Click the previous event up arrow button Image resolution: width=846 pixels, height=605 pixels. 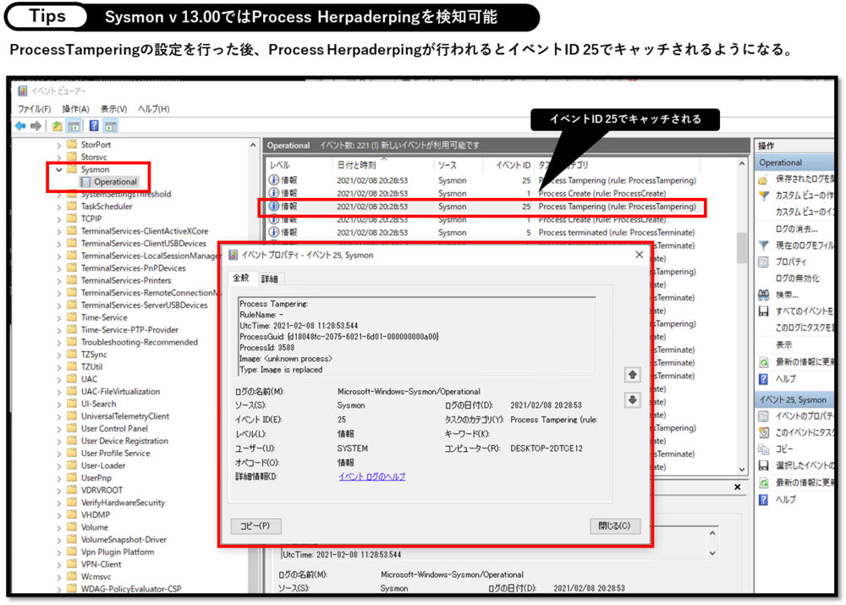pyautogui.click(x=632, y=375)
